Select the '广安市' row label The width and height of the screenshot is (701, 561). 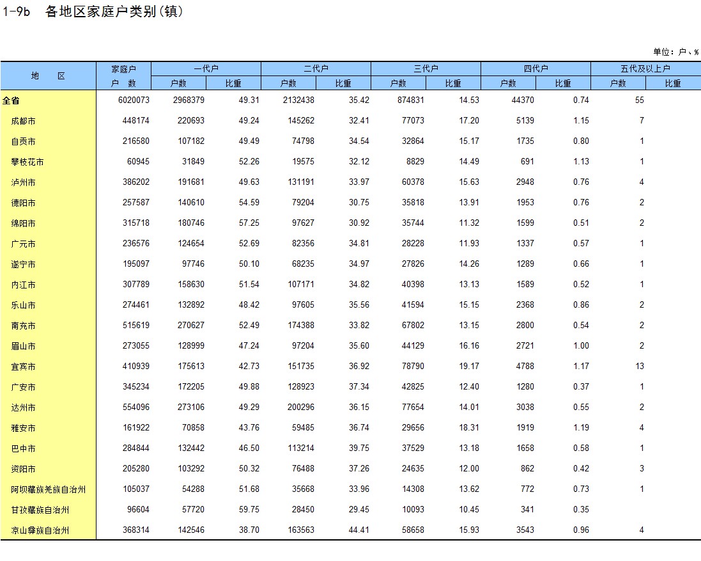(23, 388)
